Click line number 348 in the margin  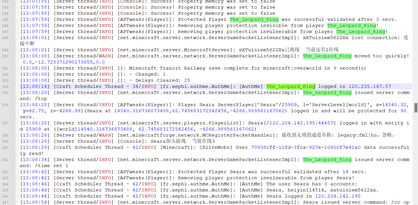coord(5,38)
